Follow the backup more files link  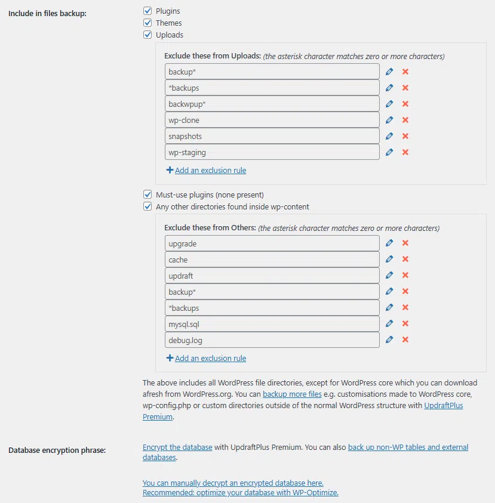[292, 394]
